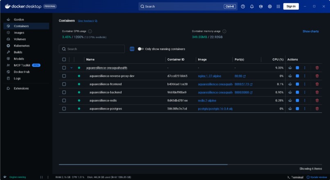Stop the aquaresilience-backend container
330x180 pixels.
click(297, 92)
